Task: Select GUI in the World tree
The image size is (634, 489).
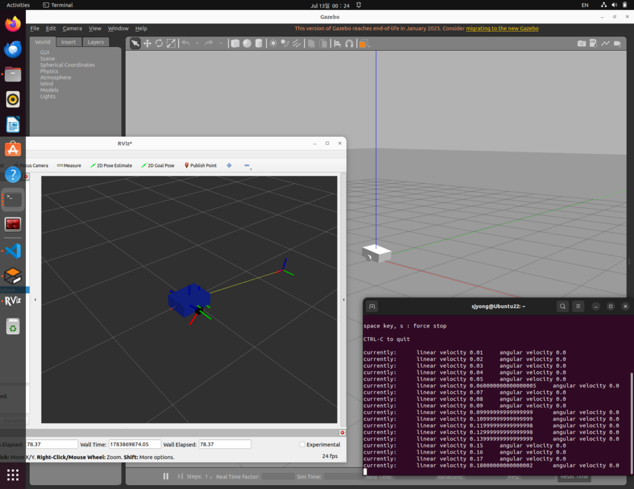Action: click(x=45, y=52)
